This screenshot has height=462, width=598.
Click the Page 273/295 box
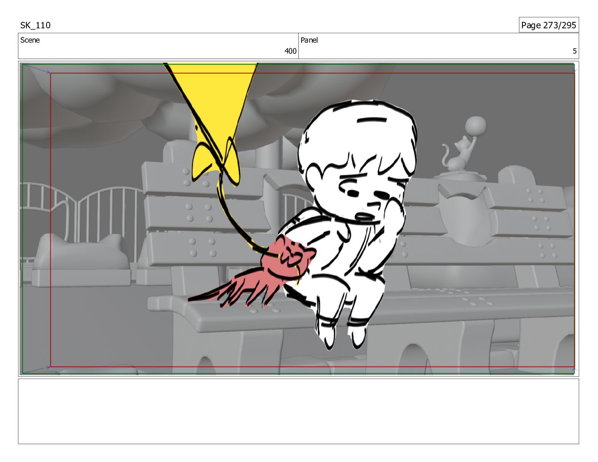tap(549, 25)
